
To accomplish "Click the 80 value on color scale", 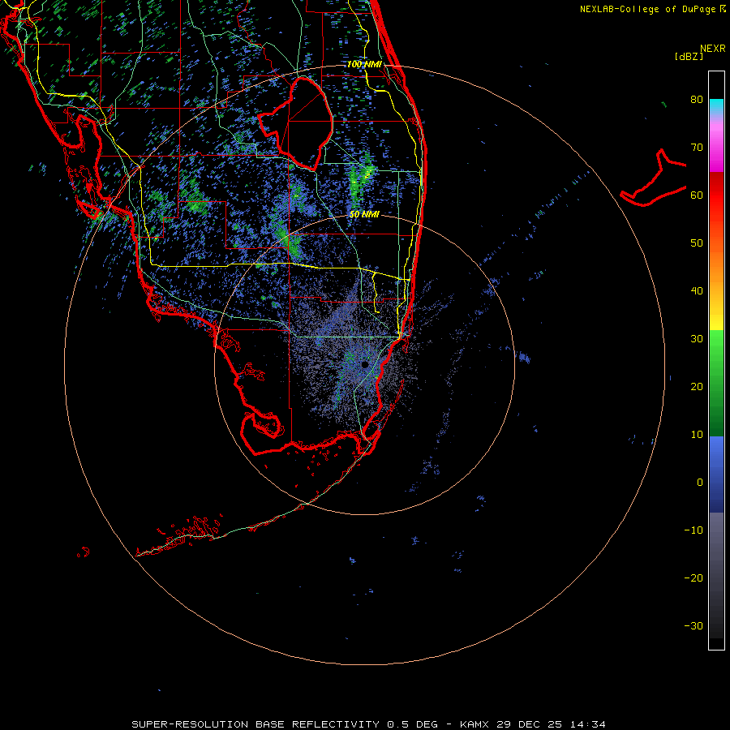I will 697,100.
